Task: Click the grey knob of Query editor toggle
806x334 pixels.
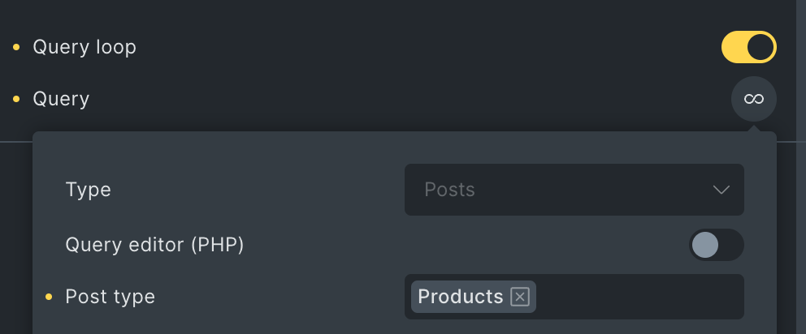Action: (x=704, y=245)
